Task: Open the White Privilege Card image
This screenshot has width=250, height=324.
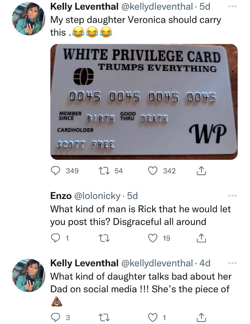Action: coord(144,102)
